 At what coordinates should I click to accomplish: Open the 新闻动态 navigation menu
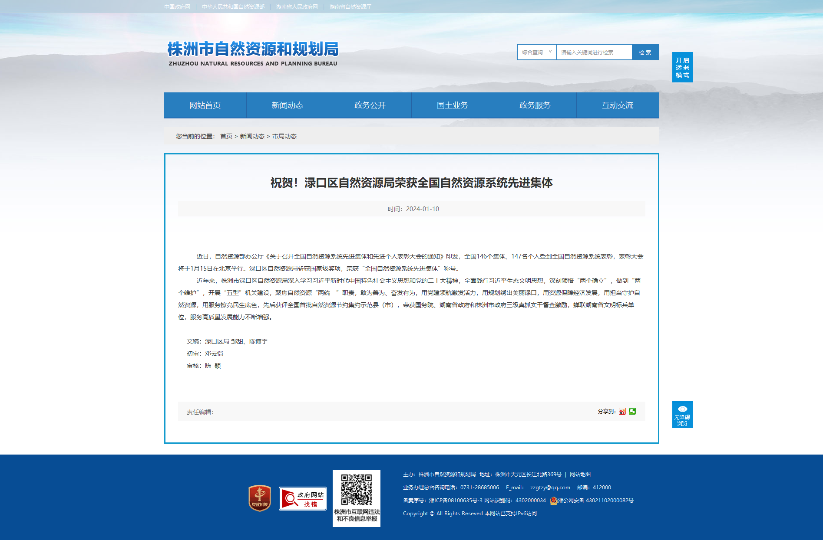coord(288,105)
